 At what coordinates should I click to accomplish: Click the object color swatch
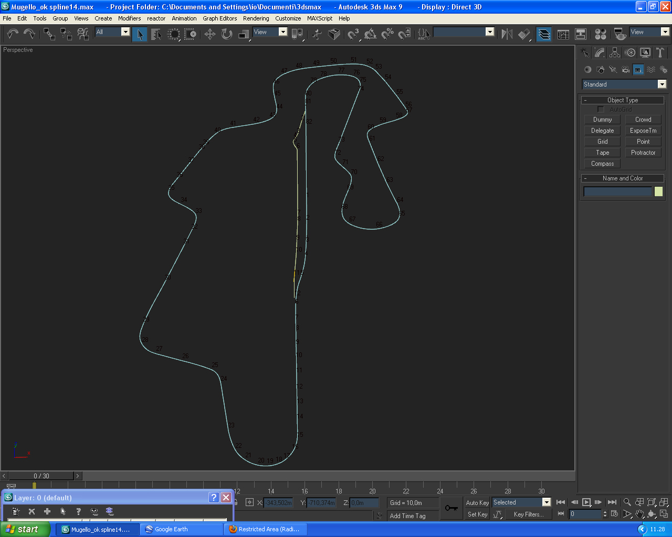click(658, 192)
